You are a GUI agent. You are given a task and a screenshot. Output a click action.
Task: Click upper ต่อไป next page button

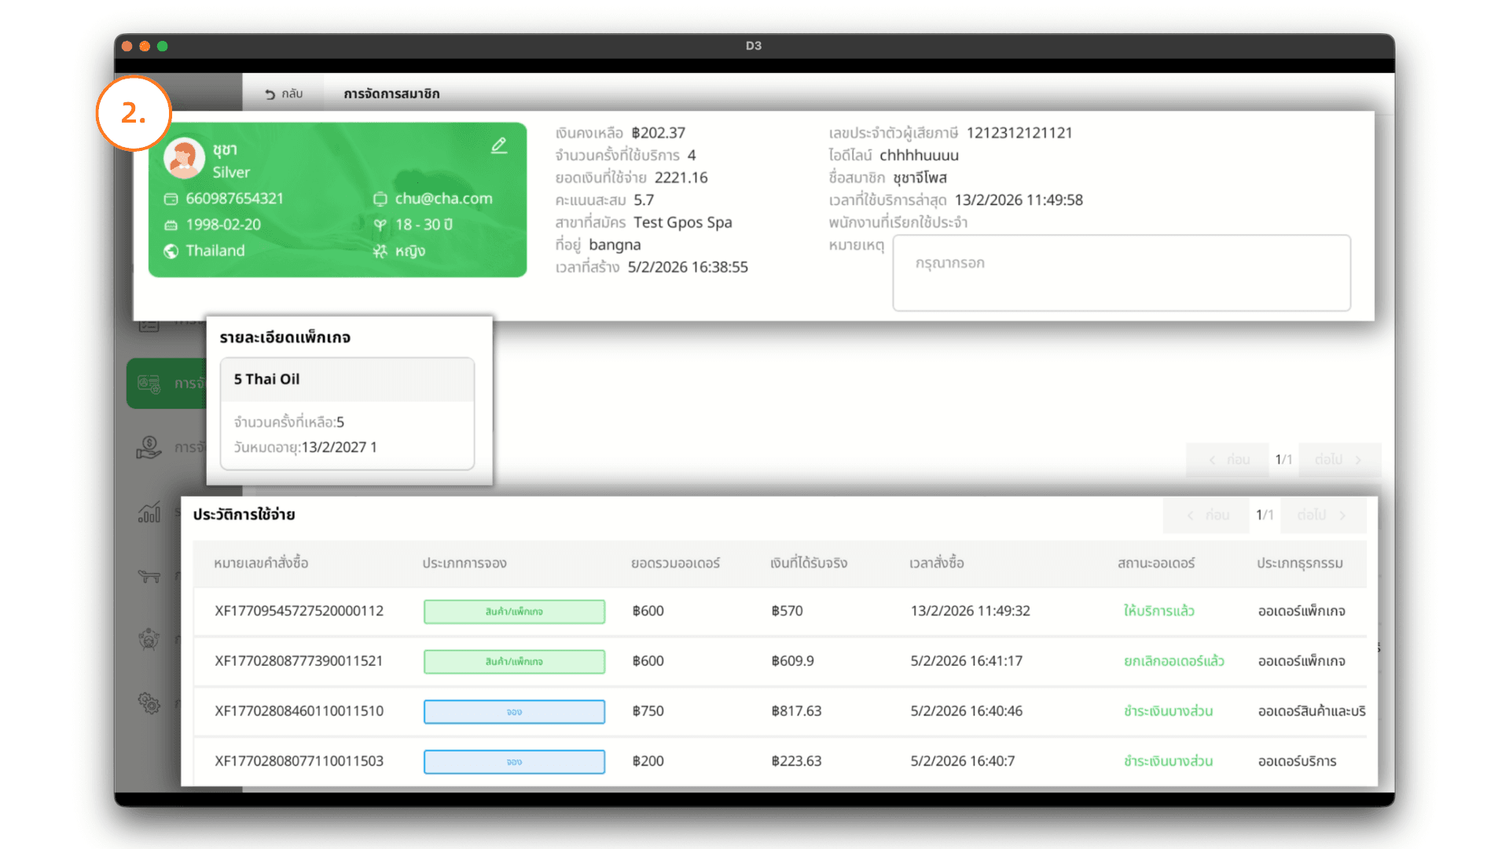coord(1339,459)
